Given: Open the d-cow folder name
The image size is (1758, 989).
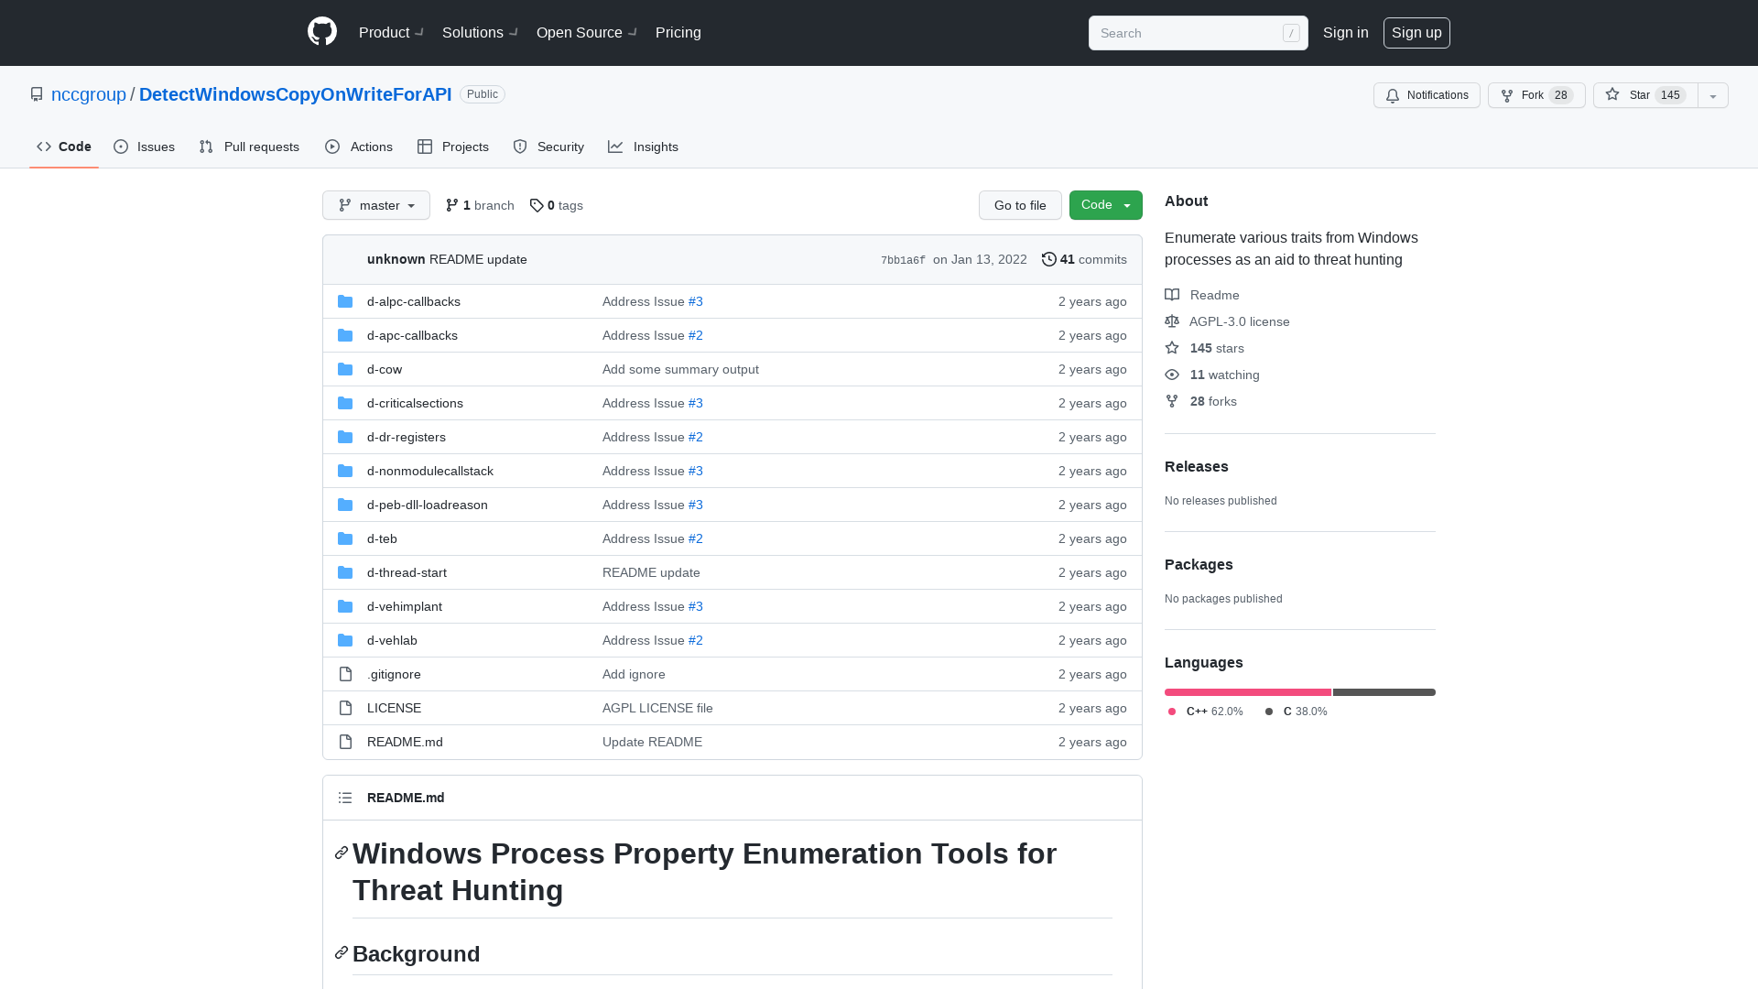Looking at the screenshot, I should (x=385, y=369).
